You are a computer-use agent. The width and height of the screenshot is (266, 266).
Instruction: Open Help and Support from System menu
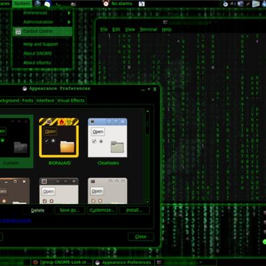click(43, 45)
